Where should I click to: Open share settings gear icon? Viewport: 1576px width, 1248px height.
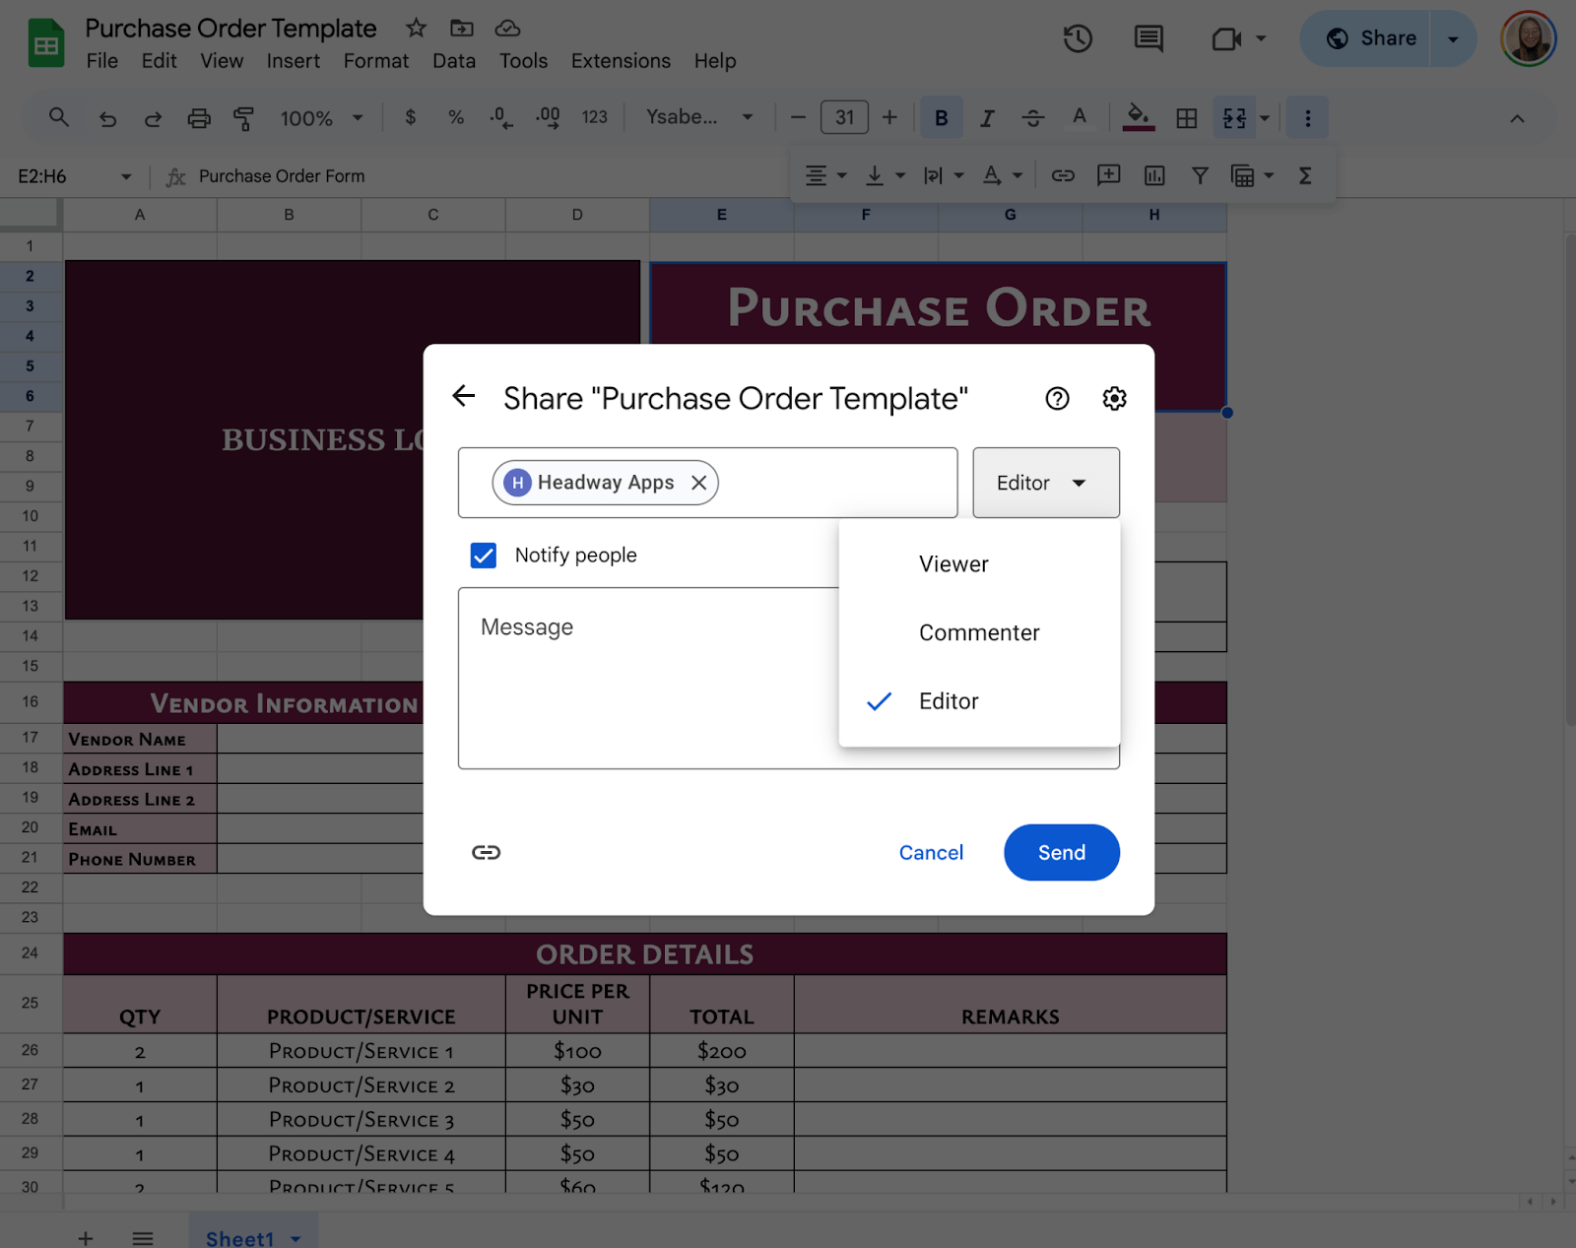[1114, 399]
